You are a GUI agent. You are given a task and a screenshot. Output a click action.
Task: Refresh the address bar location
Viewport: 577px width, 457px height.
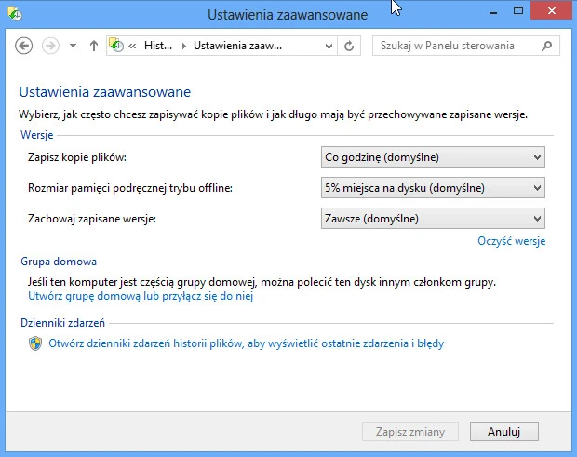coord(349,46)
